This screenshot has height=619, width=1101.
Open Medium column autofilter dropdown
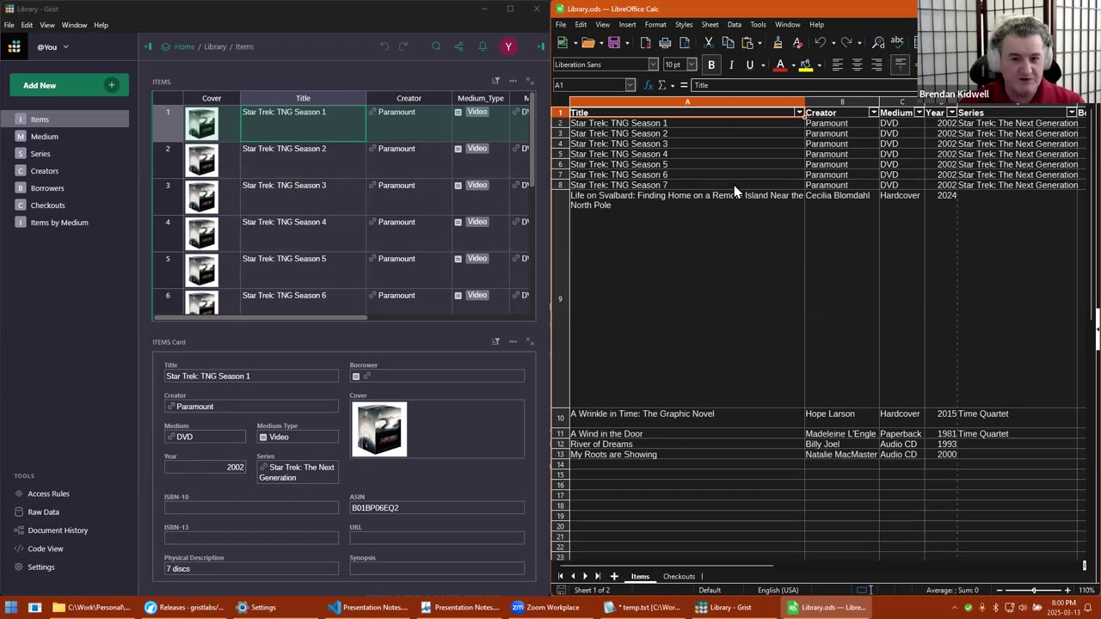(x=919, y=113)
